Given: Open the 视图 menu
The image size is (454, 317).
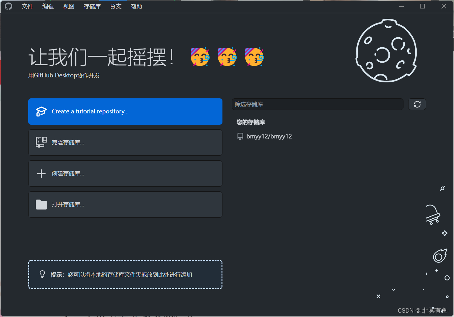Looking at the screenshot, I should click(x=69, y=6).
